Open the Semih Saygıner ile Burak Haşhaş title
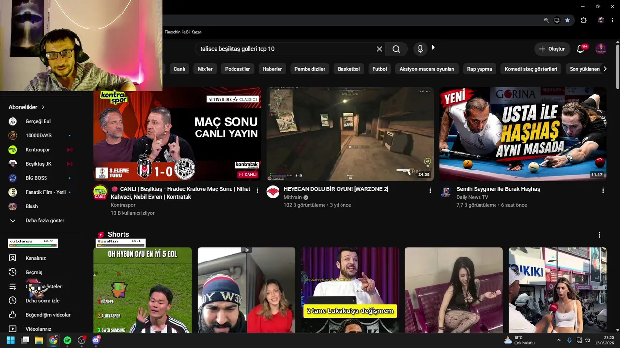 pyautogui.click(x=498, y=189)
